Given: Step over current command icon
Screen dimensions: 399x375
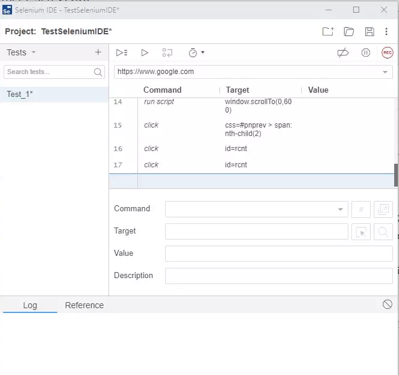Looking at the screenshot, I should tap(167, 52).
